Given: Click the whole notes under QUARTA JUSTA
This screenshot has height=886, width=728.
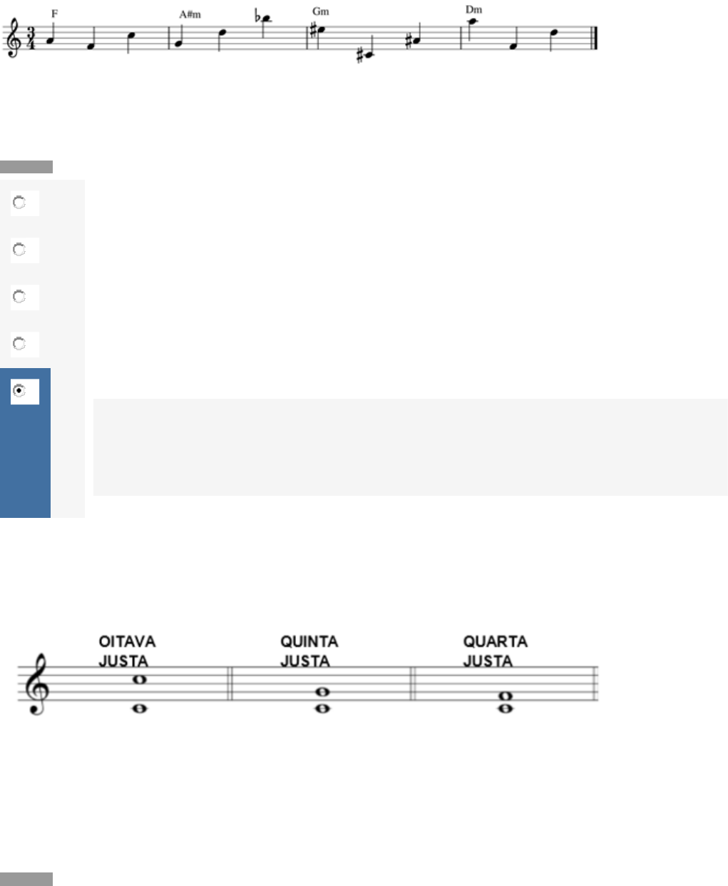Looking at the screenshot, I should [506, 702].
